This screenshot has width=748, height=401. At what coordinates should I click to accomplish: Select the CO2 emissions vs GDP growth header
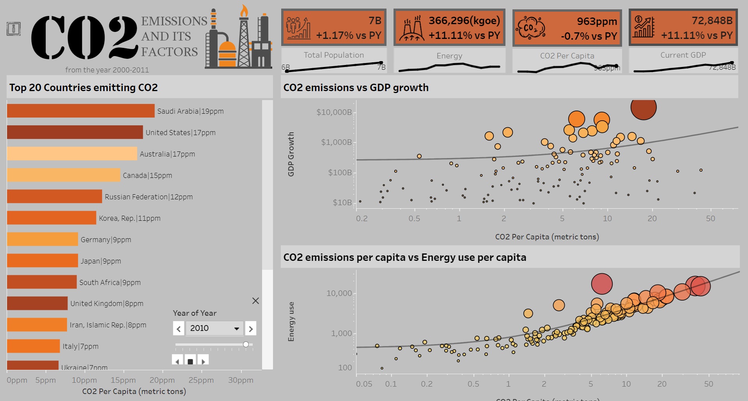click(356, 87)
